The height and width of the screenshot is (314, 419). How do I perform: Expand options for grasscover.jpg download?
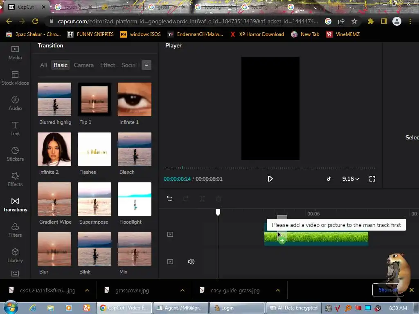182,291
